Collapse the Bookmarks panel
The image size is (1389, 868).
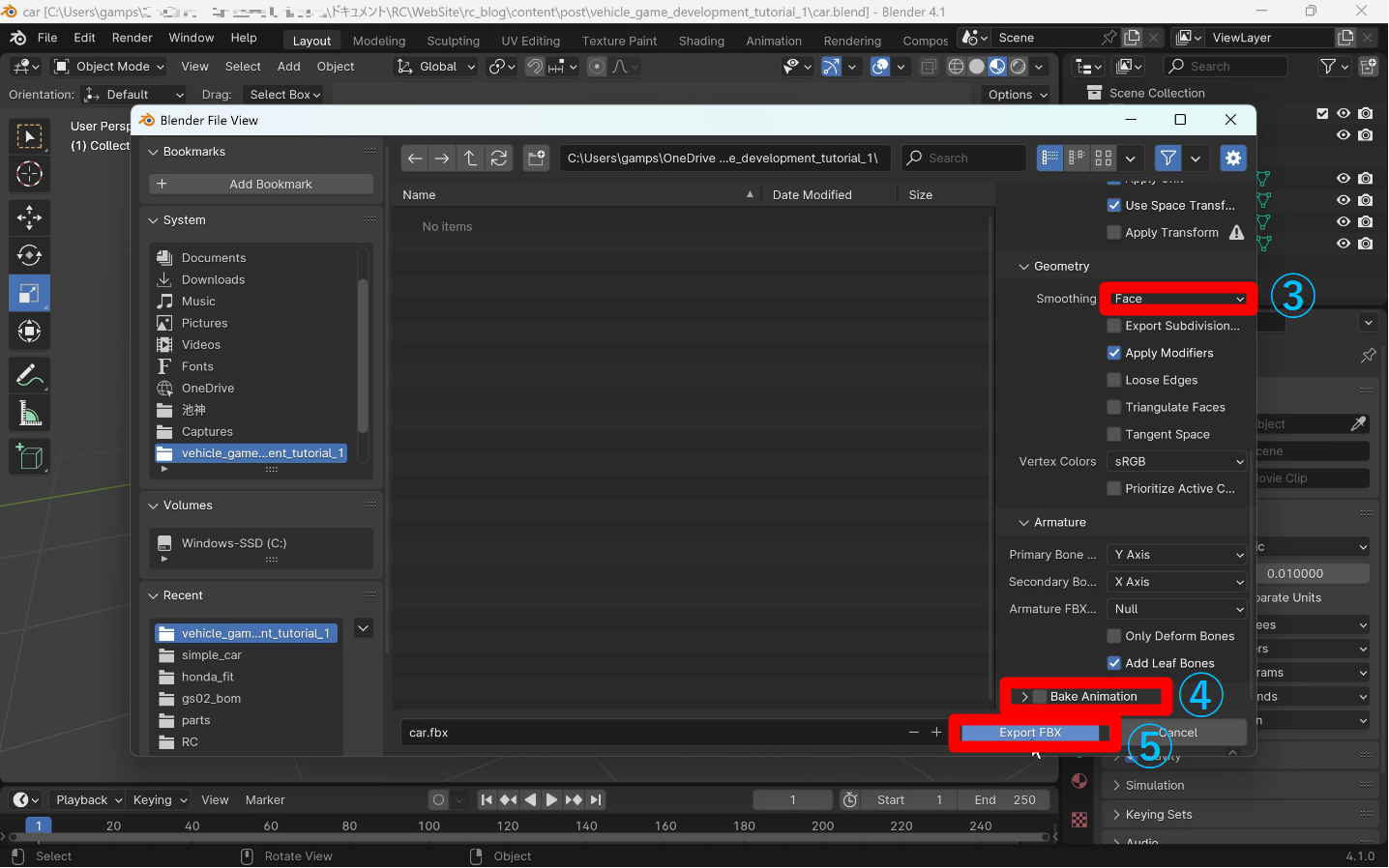coord(153,152)
